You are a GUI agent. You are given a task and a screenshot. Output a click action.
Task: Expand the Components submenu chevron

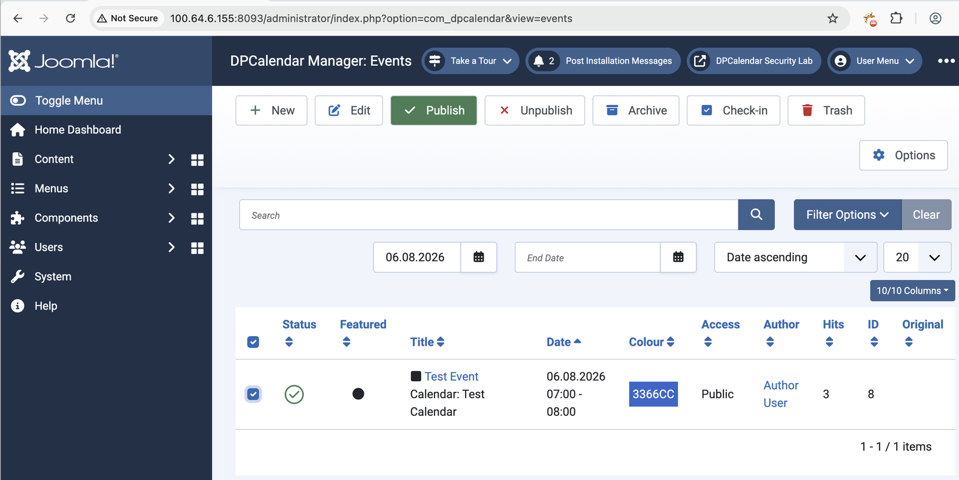tap(171, 218)
